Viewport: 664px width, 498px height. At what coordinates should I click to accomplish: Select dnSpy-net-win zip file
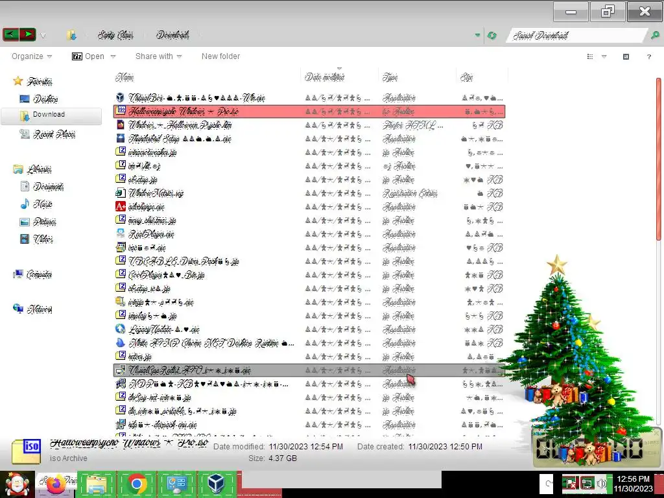tap(160, 397)
